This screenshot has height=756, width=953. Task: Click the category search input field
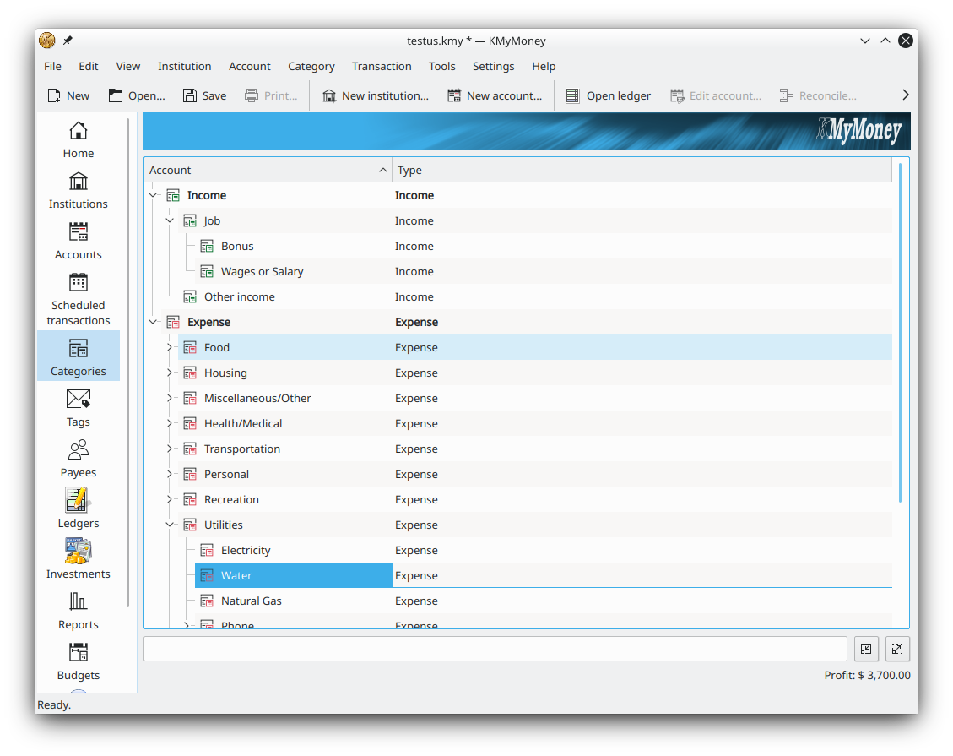tap(495, 649)
